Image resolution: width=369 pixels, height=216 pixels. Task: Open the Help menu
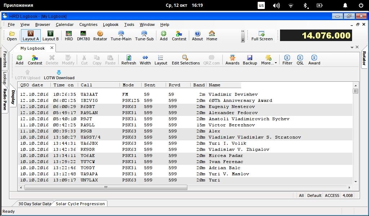pyautogui.click(x=165, y=24)
